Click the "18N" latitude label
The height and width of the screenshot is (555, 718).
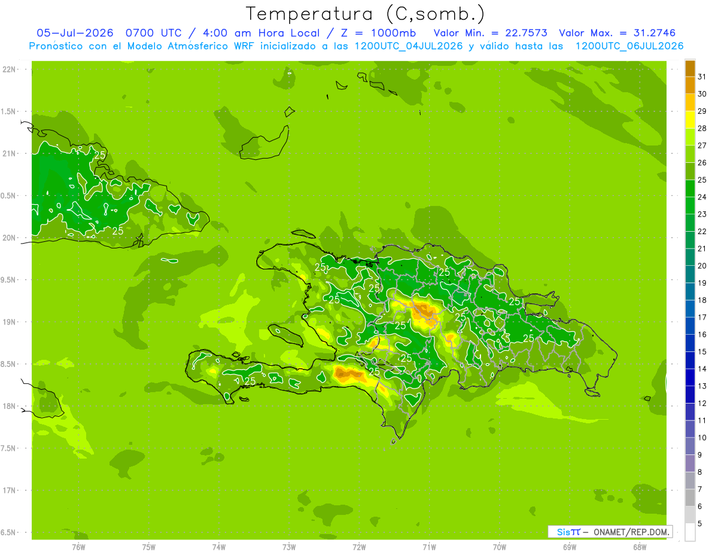(x=9, y=406)
